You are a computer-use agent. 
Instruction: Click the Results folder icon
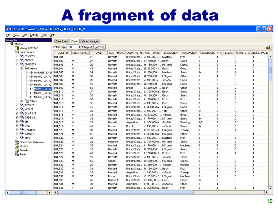[x=17, y=150]
